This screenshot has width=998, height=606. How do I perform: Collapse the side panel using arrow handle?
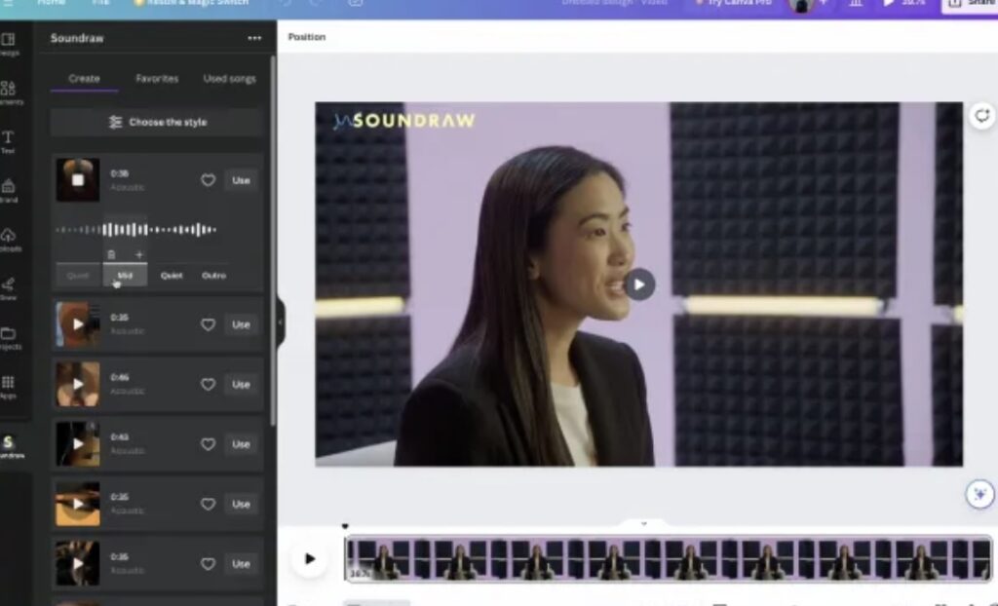281,322
